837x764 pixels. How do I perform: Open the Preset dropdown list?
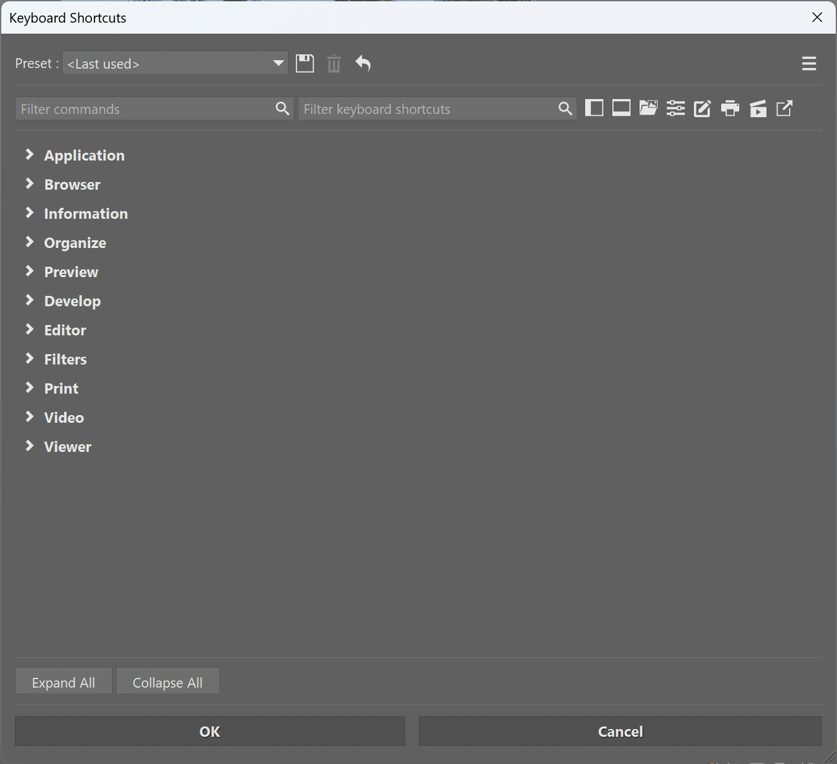pyautogui.click(x=175, y=63)
